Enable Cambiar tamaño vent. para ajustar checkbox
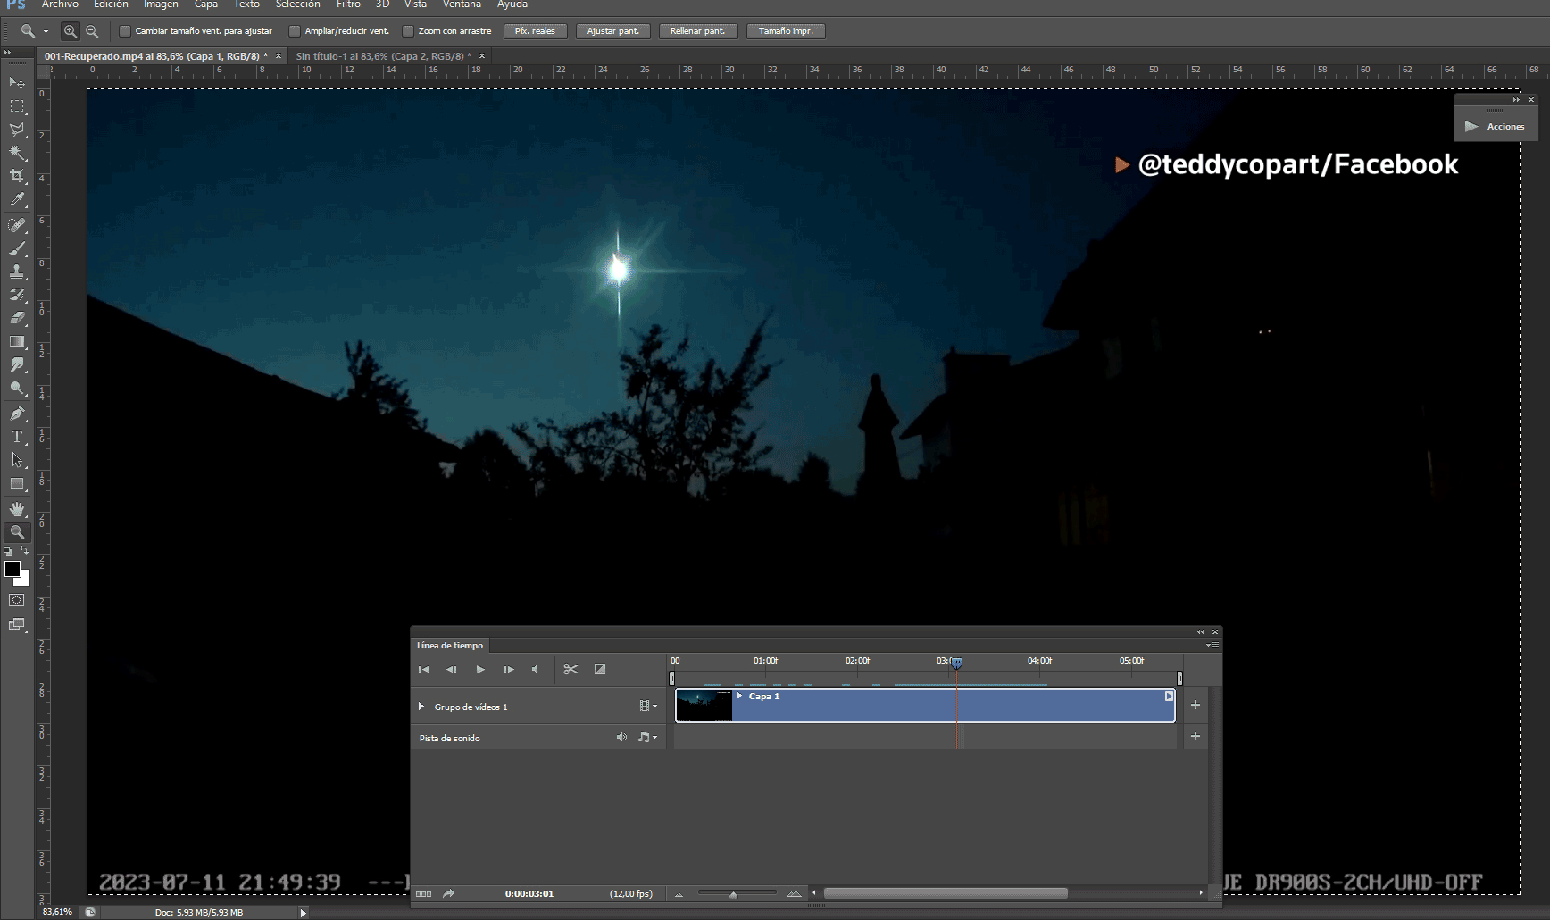Image resolution: width=1550 pixels, height=920 pixels. coord(123,30)
